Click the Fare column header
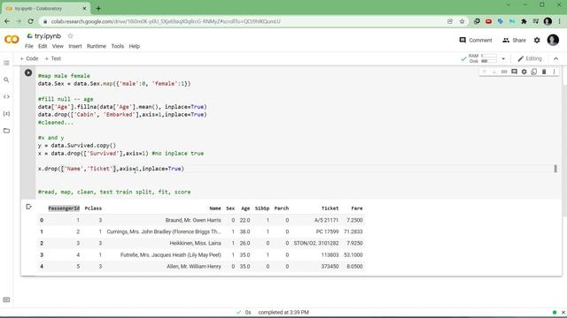 tap(356, 208)
